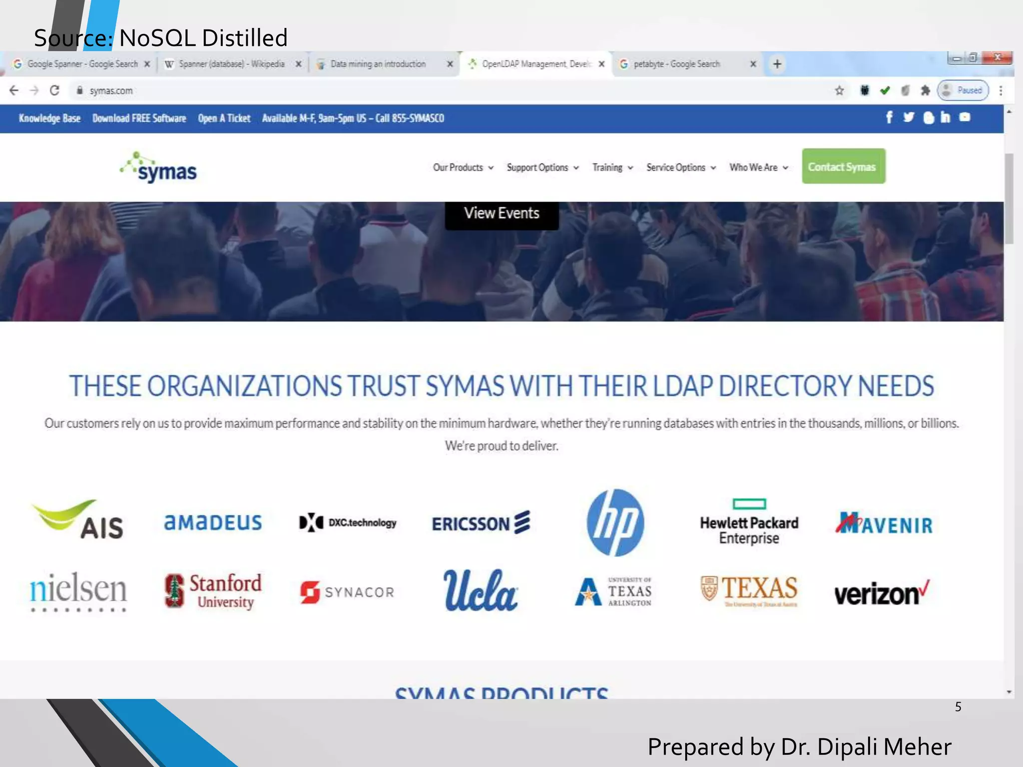Click the Open A Ticket link

[x=224, y=118]
